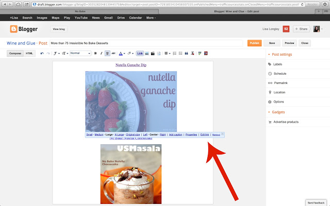Image resolution: width=330 pixels, height=206 pixels.
Task: Click the insert image icon
Action: pos(147,54)
